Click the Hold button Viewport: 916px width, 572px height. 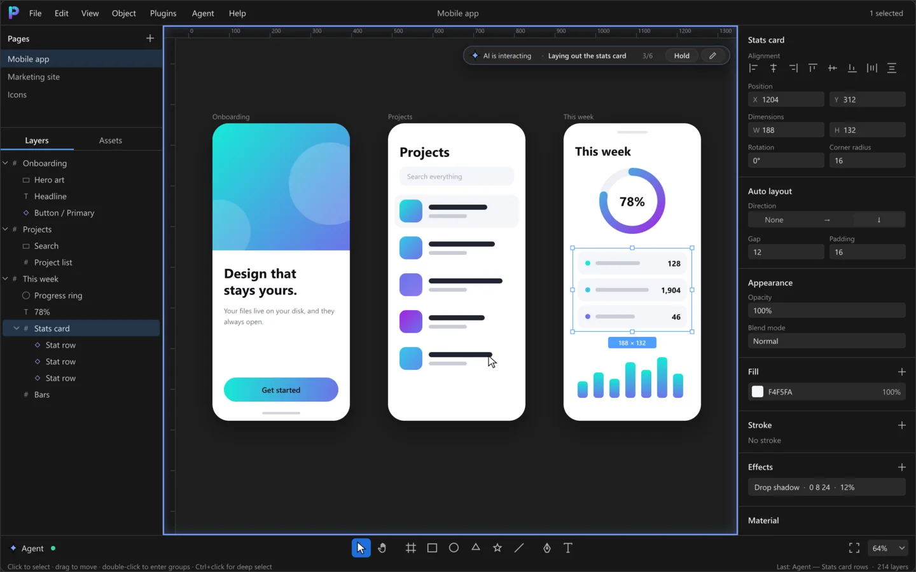coord(682,56)
